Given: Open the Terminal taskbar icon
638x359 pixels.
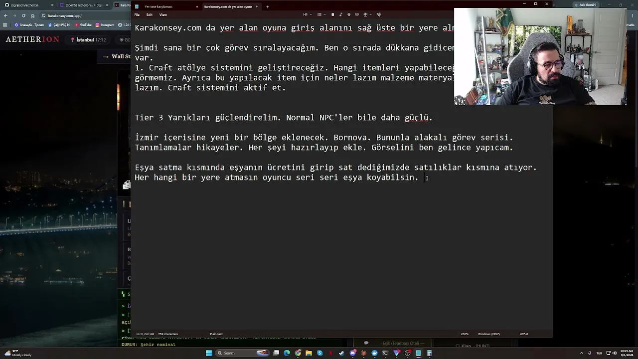Looking at the screenshot, I should pos(385,353).
